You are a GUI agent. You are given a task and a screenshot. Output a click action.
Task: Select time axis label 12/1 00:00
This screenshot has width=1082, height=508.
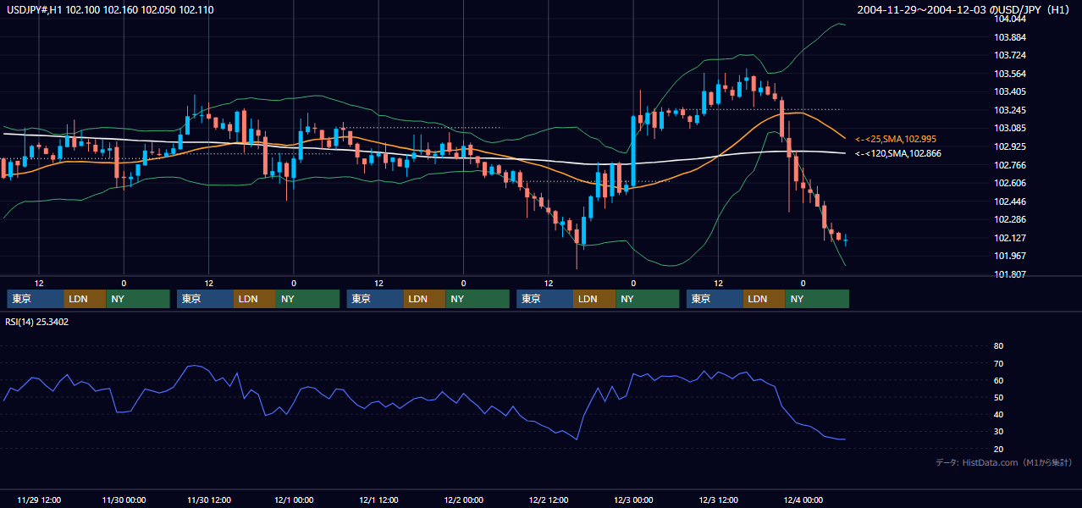294,500
